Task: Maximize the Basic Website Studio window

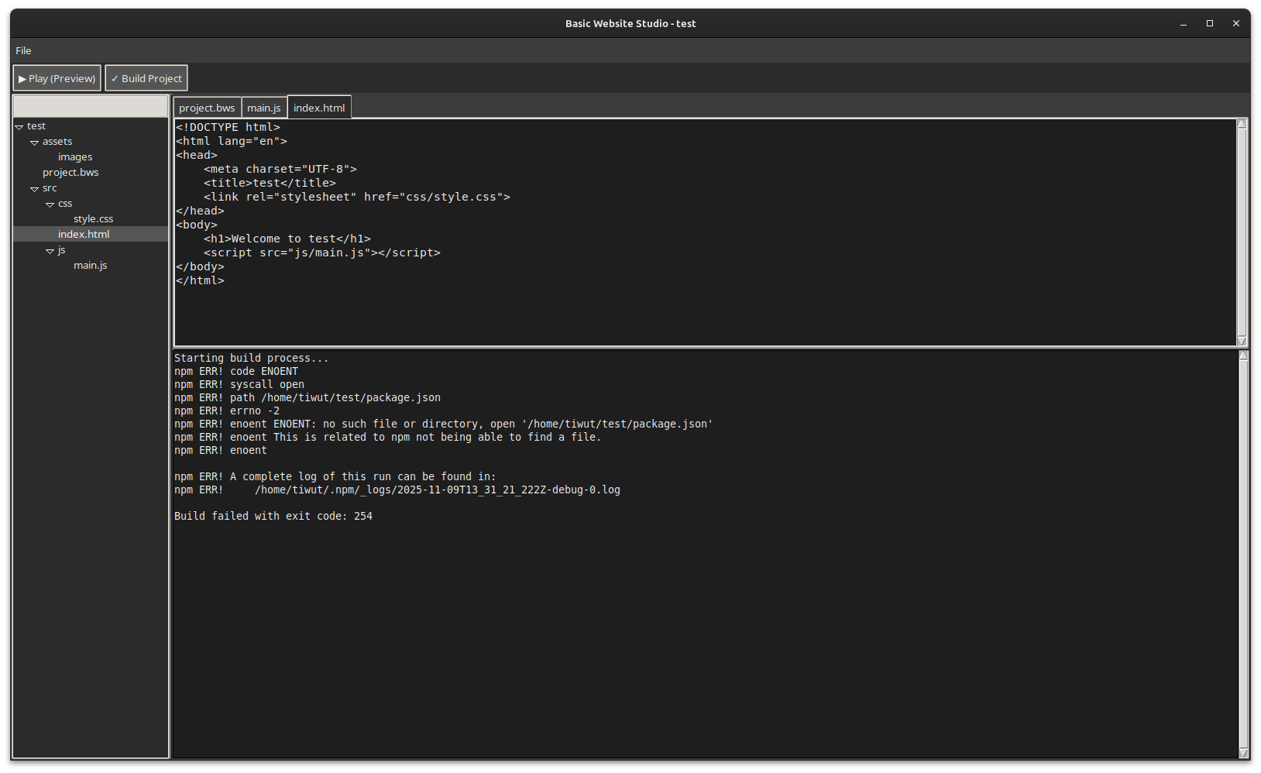Action: pos(1210,23)
